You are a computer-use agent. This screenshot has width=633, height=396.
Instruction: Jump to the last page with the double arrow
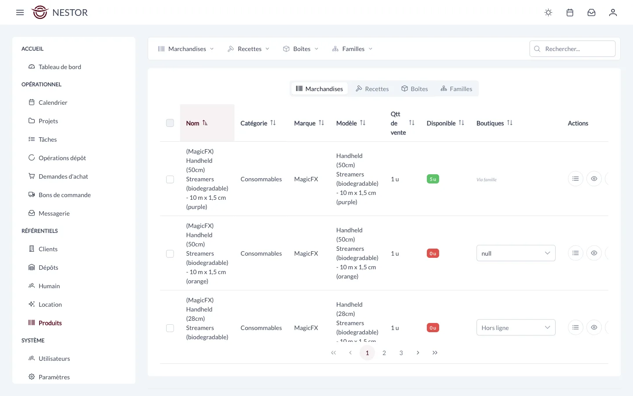[x=435, y=353]
